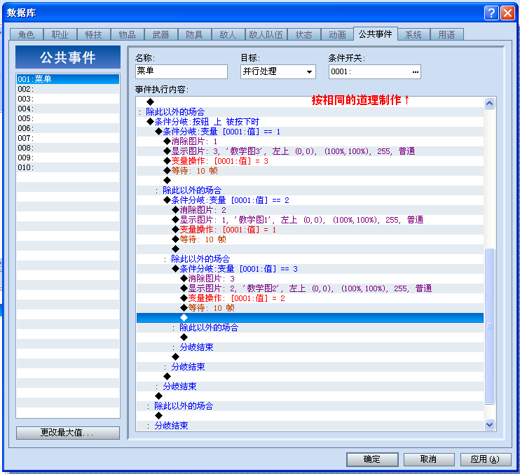Select line 条件分歧:变量 [0001:值] == 3

click(310, 269)
